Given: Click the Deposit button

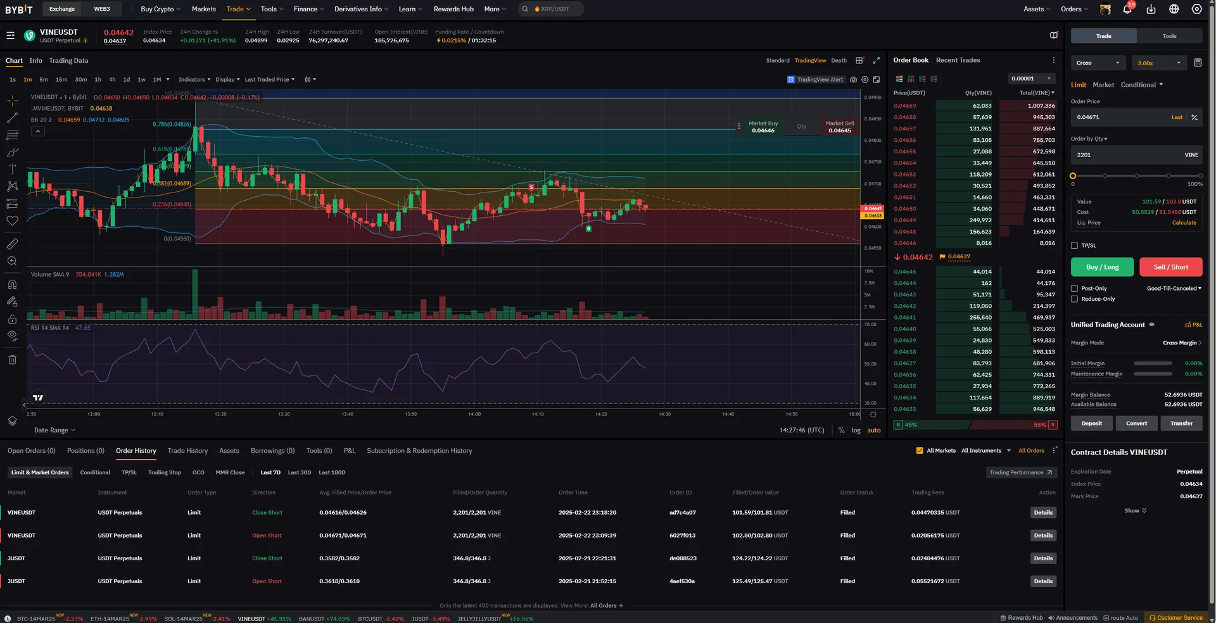Looking at the screenshot, I should 1091,424.
